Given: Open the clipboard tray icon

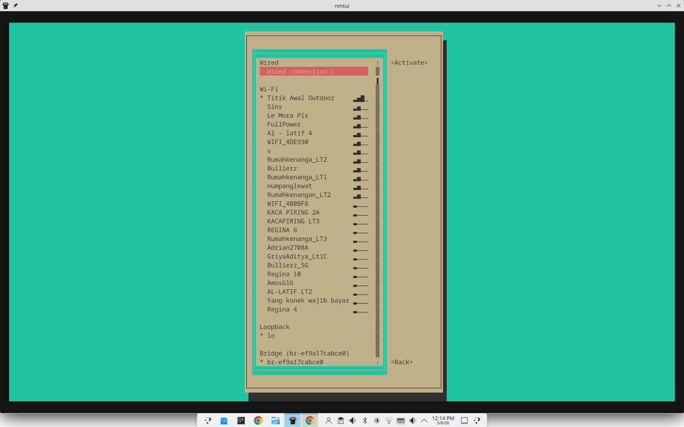Looking at the screenshot, I should pos(341,421).
